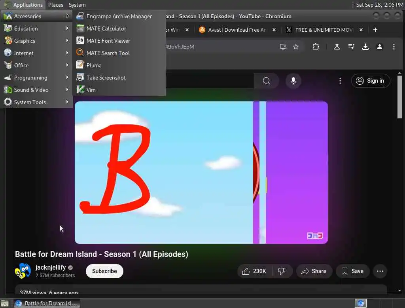
Task: Open the Office category
Action: (x=36, y=65)
